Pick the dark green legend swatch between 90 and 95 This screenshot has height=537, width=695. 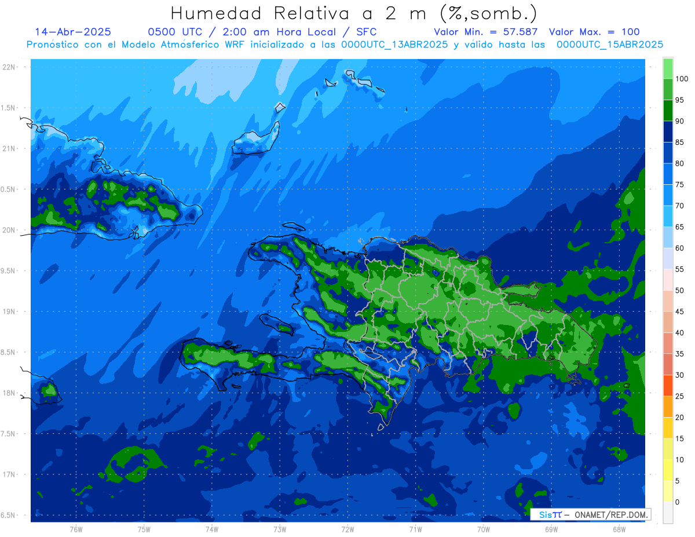668,111
